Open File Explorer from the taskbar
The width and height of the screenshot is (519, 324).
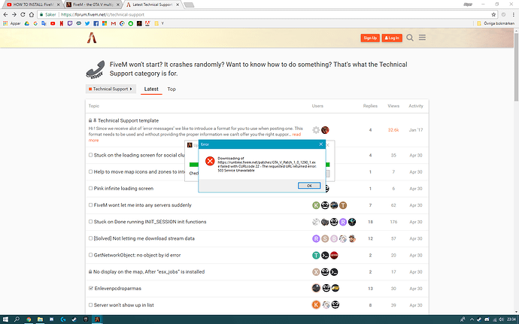tap(40, 319)
